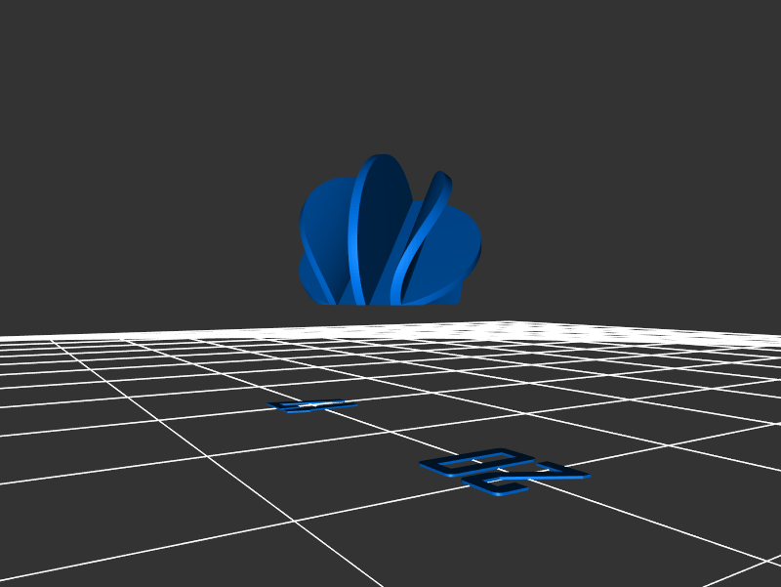Click the empty background right of the model
This screenshot has width=781, height=587.
(635, 225)
